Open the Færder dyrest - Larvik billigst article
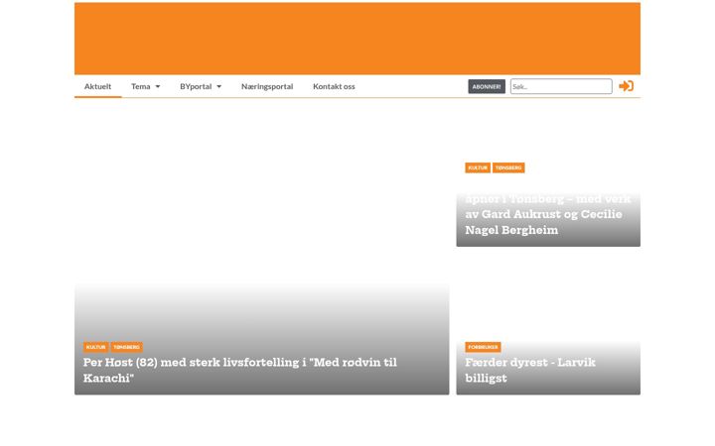Image resolution: width=715 pixels, height=446 pixels. (x=530, y=370)
